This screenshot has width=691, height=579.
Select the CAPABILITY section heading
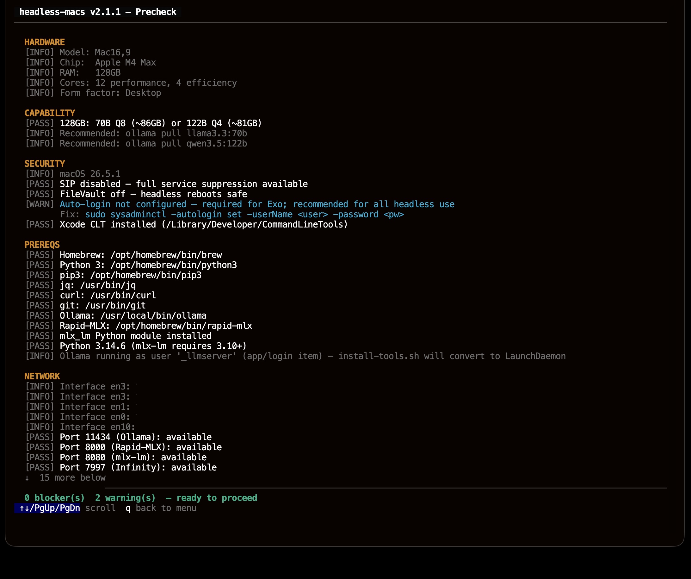click(x=50, y=113)
